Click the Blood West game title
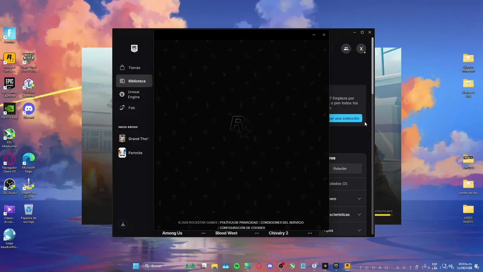The width and height of the screenshot is (483, 272). 226,233
